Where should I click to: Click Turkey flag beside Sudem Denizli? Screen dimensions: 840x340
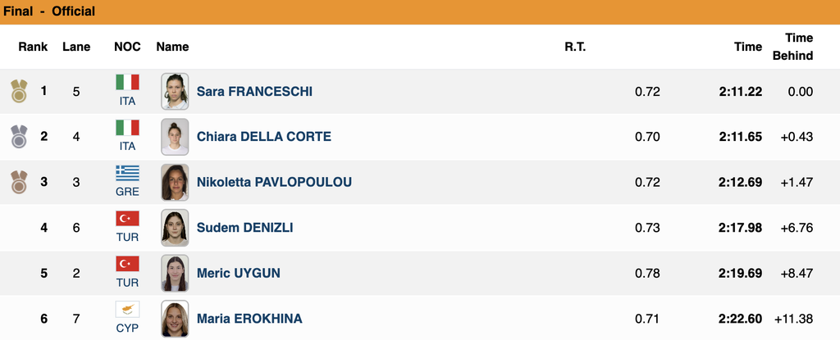click(x=127, y=219)
